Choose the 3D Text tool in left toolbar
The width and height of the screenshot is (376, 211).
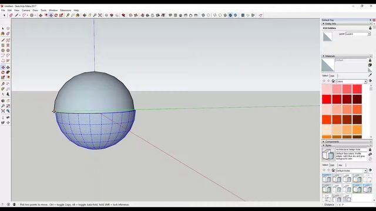tap(8, 94)
